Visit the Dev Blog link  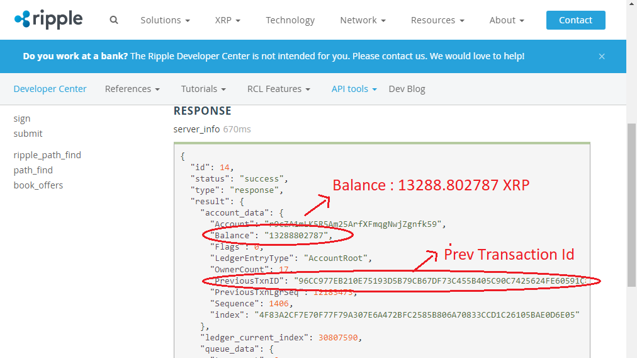(407, 89)
